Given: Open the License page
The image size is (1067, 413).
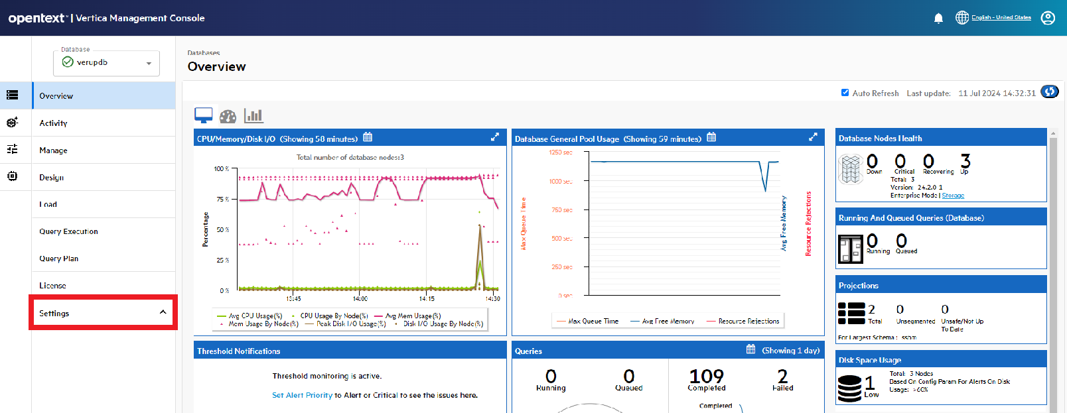Looking at the screenshot, I should (x=104, y=286).
